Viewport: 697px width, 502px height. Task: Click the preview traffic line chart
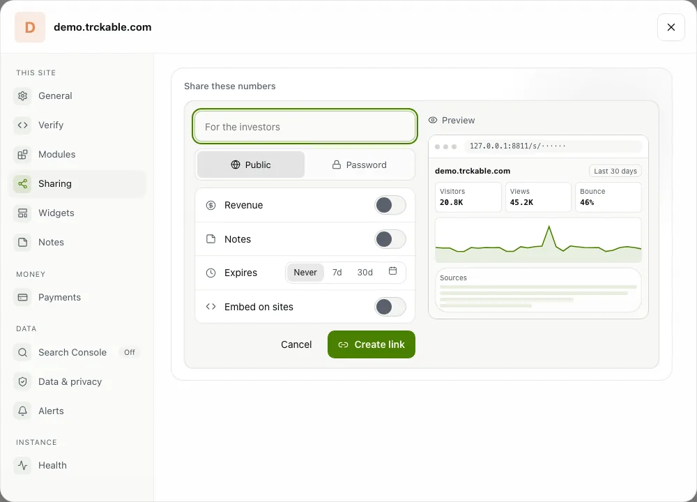coord(538,240)
